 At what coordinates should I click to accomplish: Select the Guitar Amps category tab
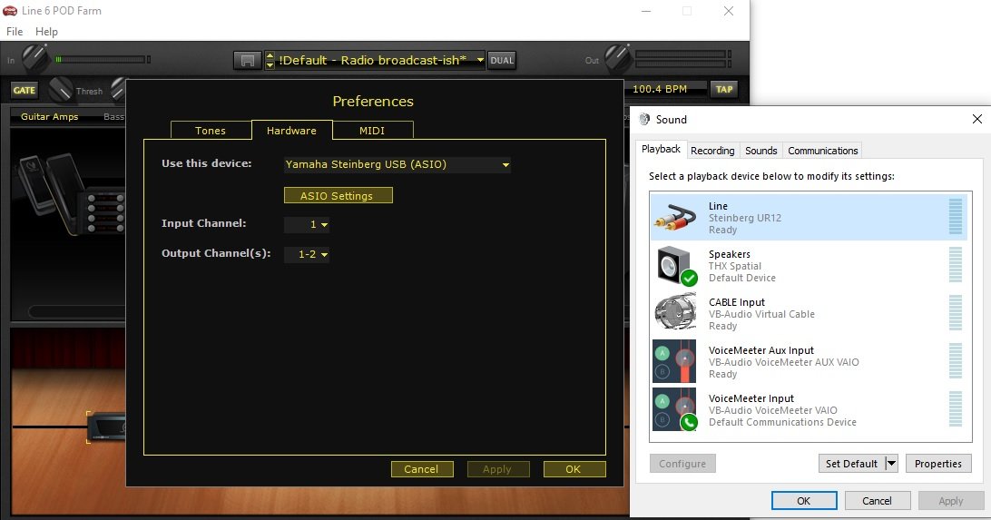(49, 116)
